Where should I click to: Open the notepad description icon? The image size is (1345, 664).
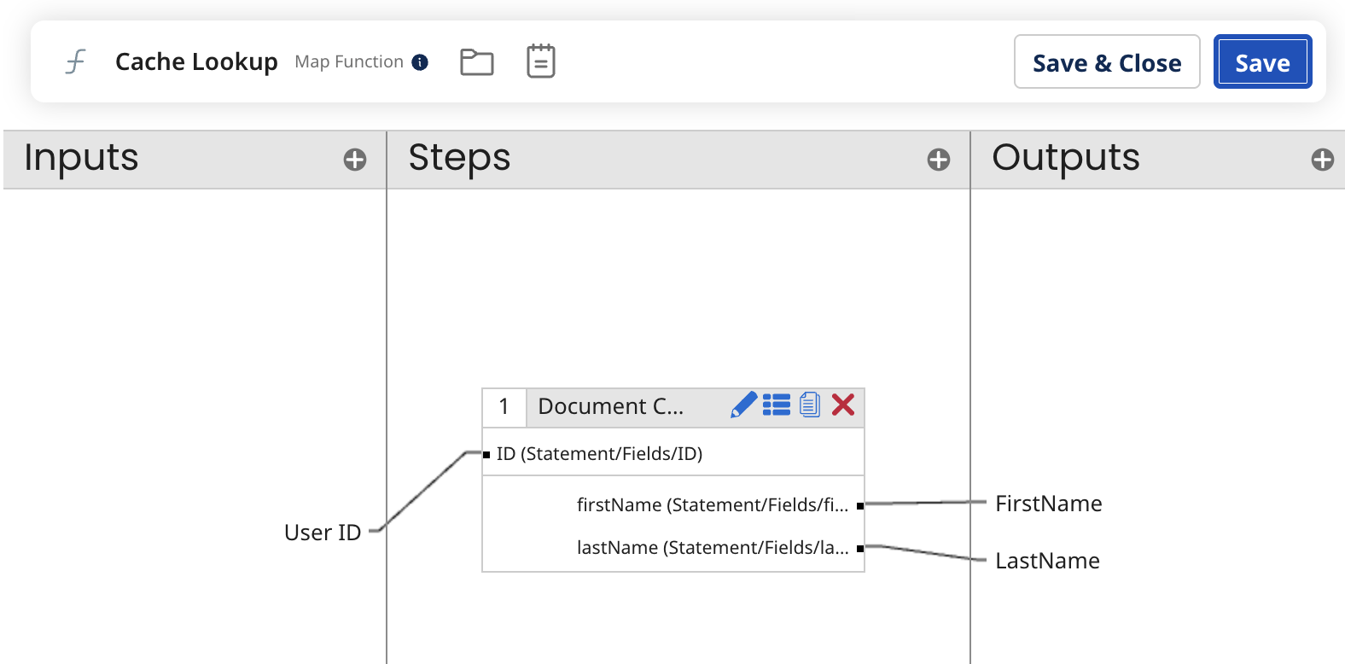coord(540,61)
